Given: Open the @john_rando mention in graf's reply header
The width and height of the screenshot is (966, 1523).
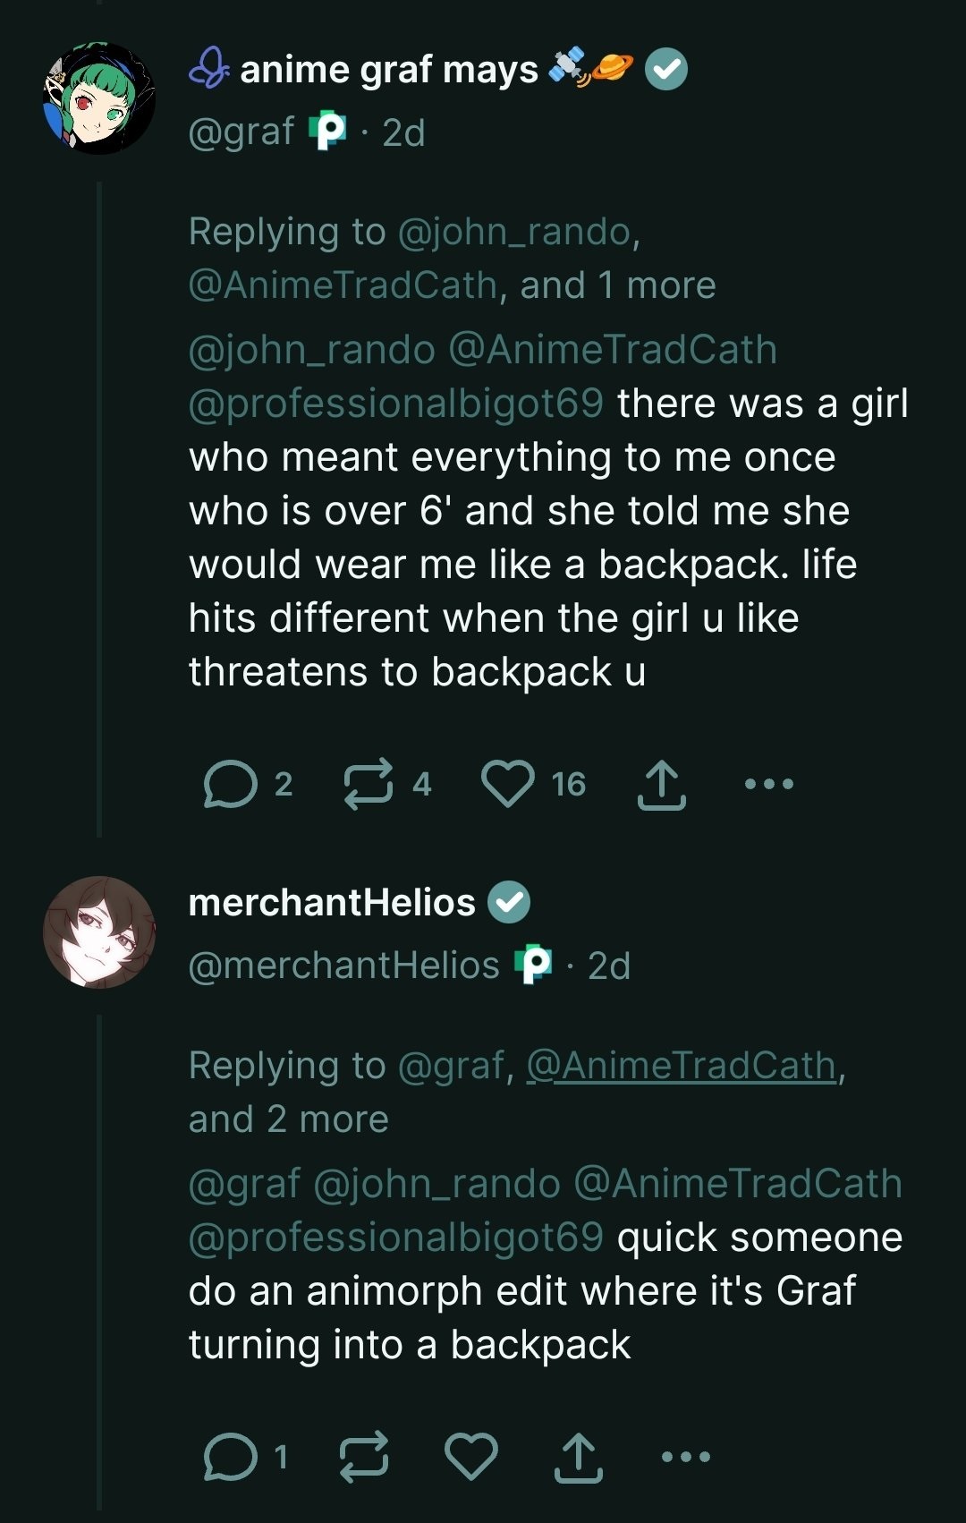Looking at the screenshot, I should [x=514, y=232].
